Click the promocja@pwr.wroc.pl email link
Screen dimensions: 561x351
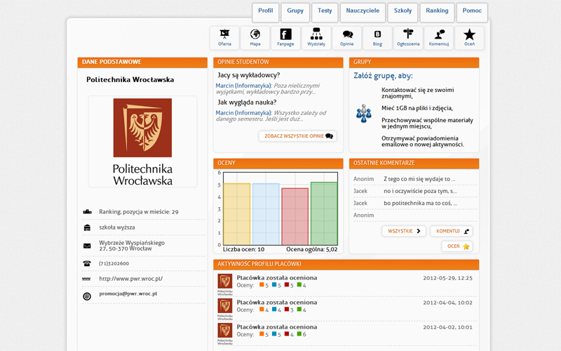coord(128,293)
